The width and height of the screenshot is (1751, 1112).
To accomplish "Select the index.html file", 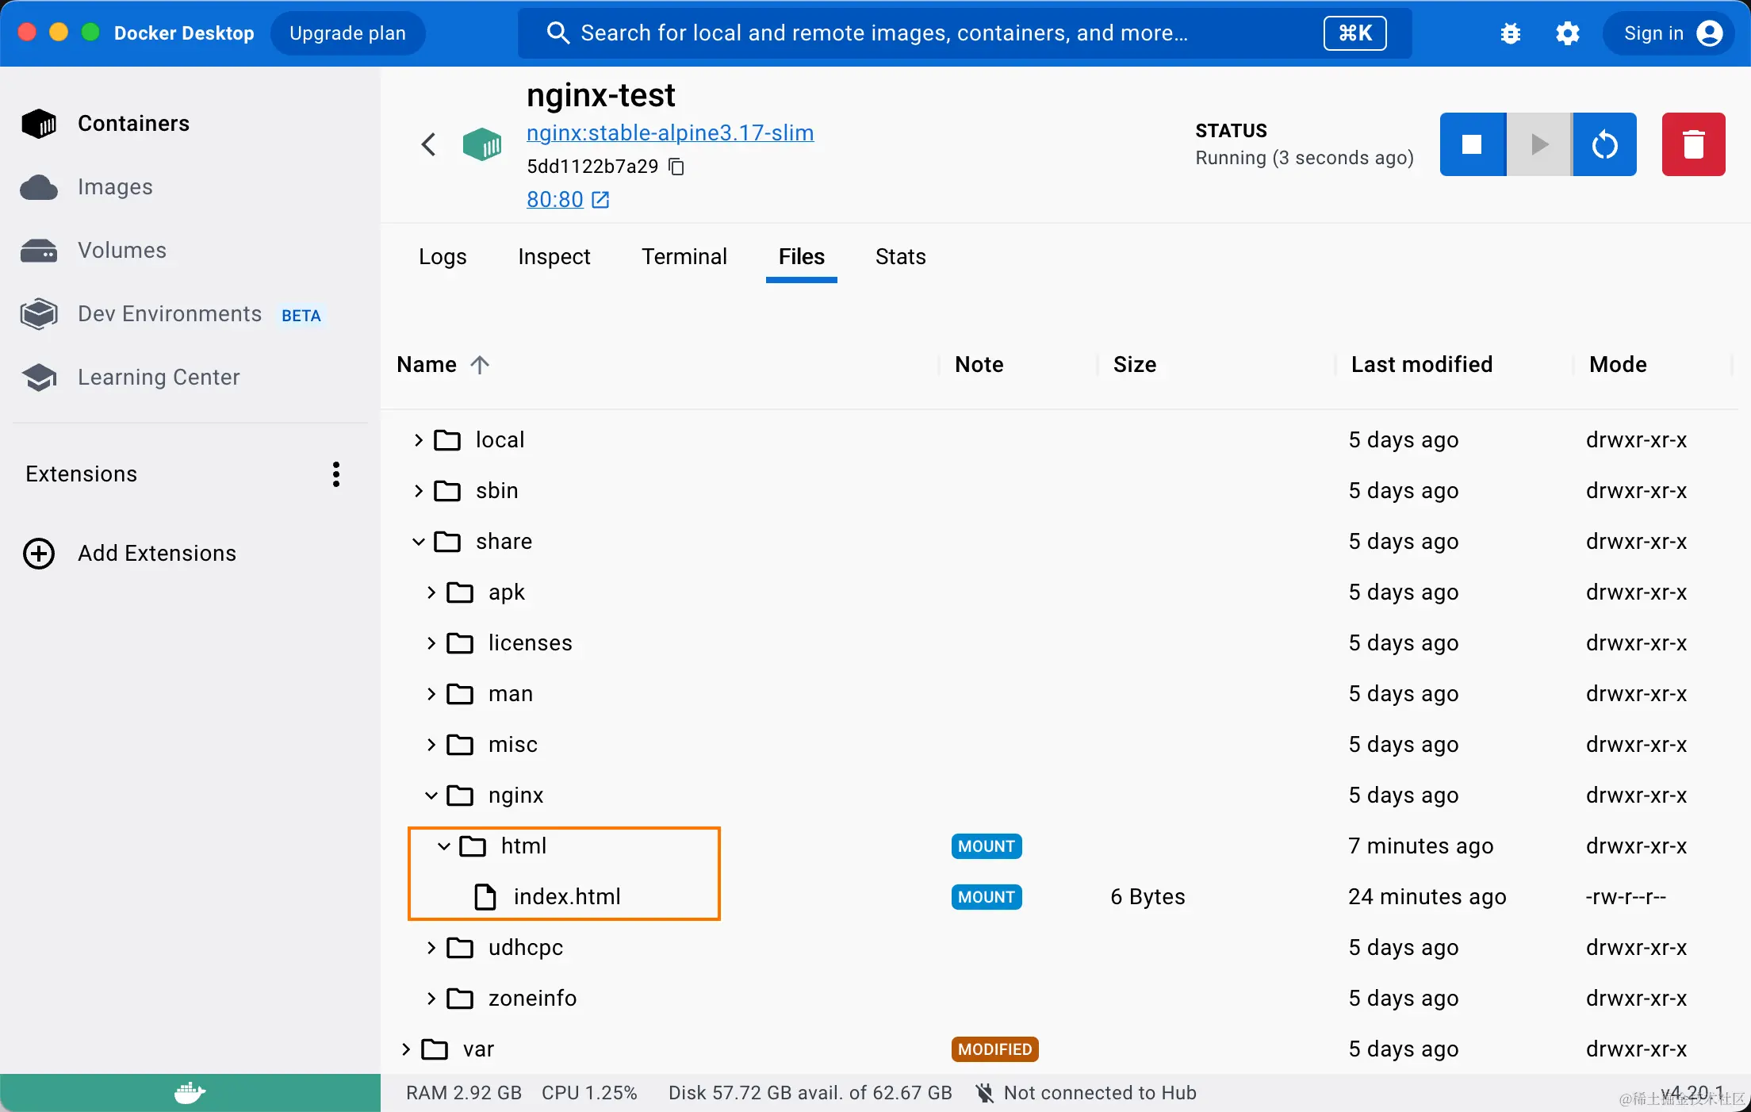I will tap(566, 897).
